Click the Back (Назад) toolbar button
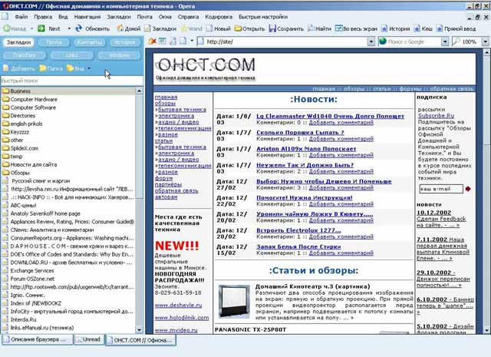 pos(15,28)
